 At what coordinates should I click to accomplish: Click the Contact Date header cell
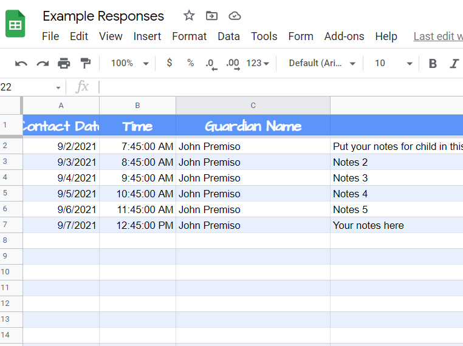61,126
